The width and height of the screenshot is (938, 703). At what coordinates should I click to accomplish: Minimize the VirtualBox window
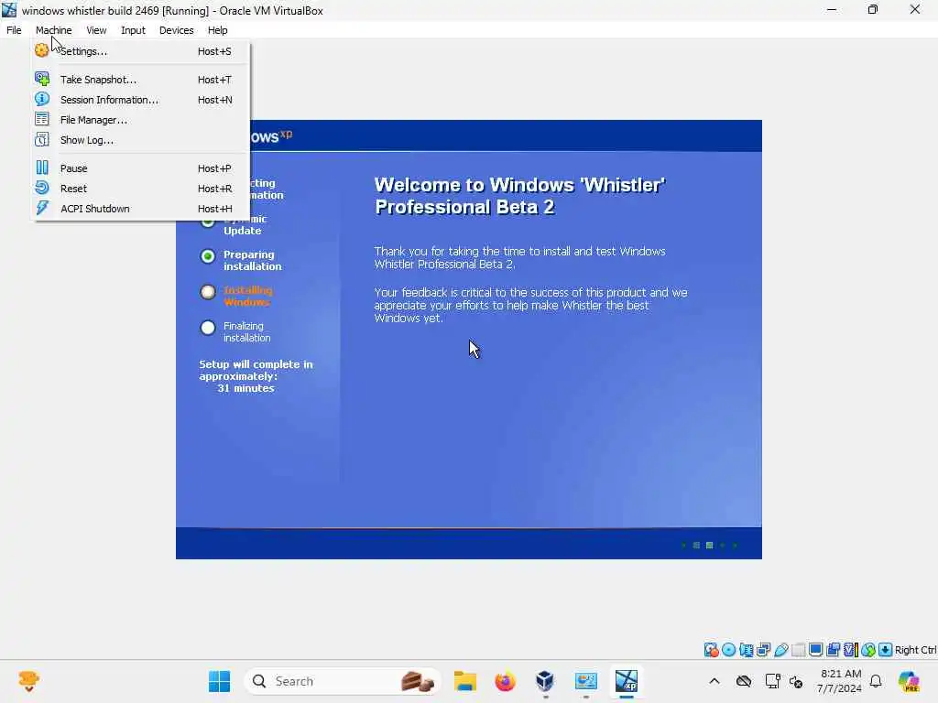832,9
